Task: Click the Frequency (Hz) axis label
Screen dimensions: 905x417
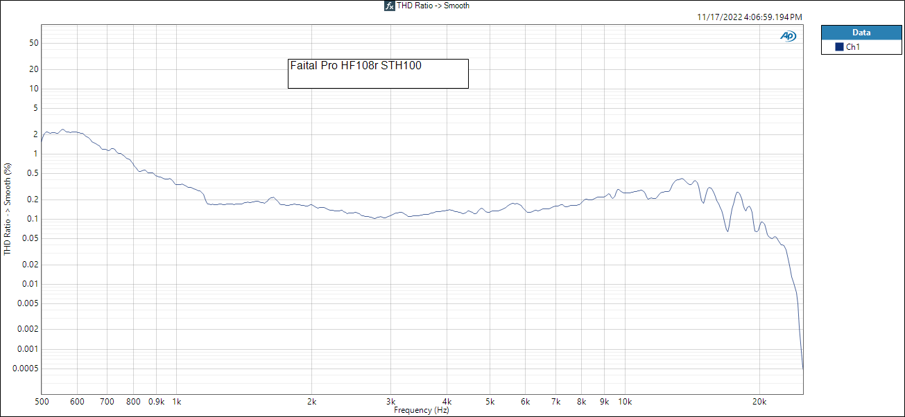Action: point(422,410)
